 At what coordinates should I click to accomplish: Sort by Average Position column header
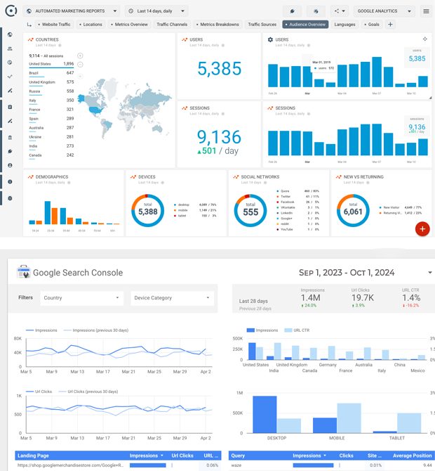pos(412,456)
